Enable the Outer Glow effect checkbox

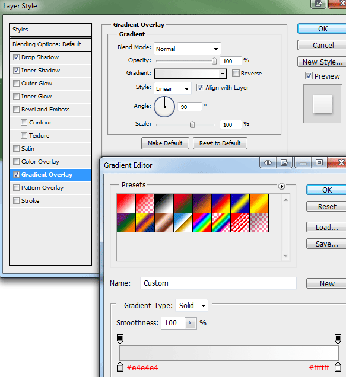16,84
